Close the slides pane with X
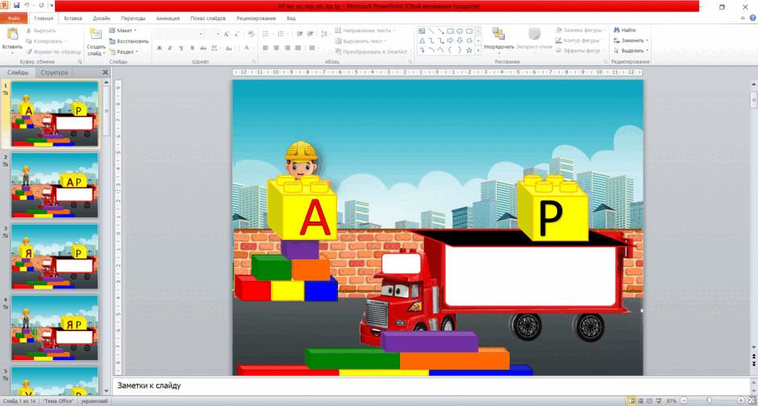This screenshot has height=406, width=758. tap(106, 72)
